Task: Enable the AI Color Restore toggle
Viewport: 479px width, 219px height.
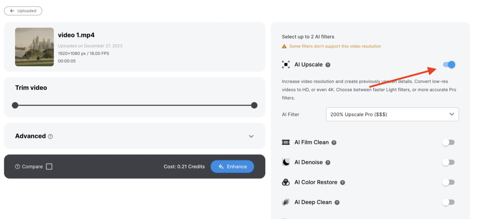Action: coord(448,182)
